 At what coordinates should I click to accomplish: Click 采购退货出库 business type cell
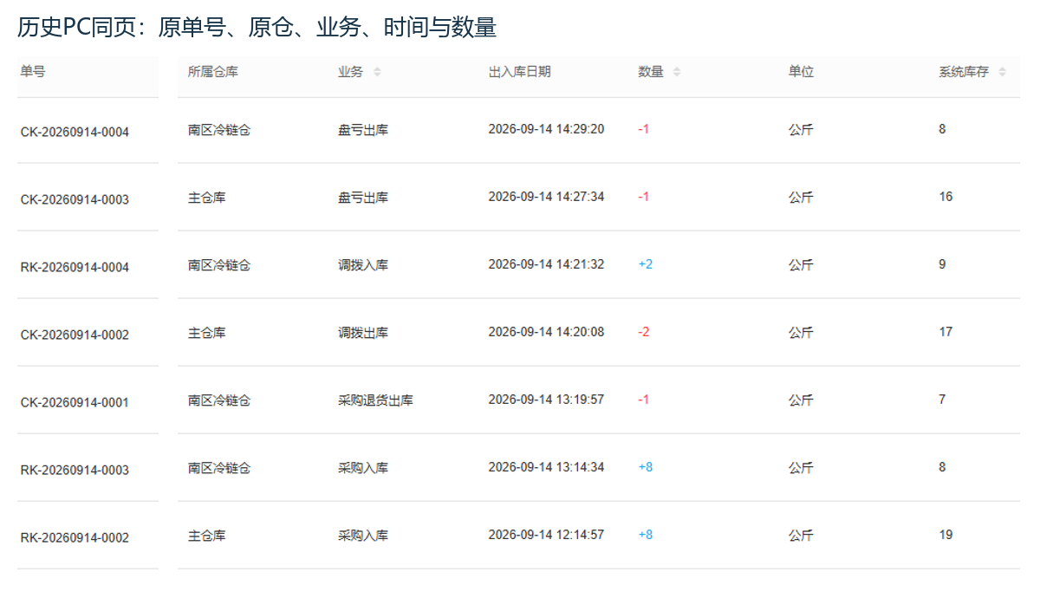coord(375,400)
